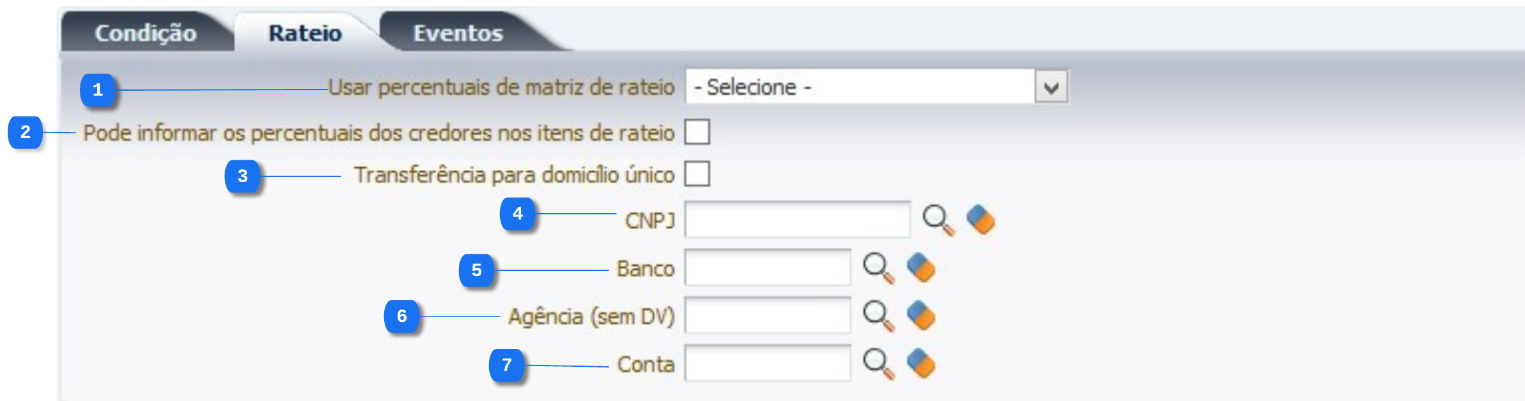This screenshot has height=401, width=1525.
Task: Focus the Banco text field
Action: pyautogui.click(x=767, y=268)
